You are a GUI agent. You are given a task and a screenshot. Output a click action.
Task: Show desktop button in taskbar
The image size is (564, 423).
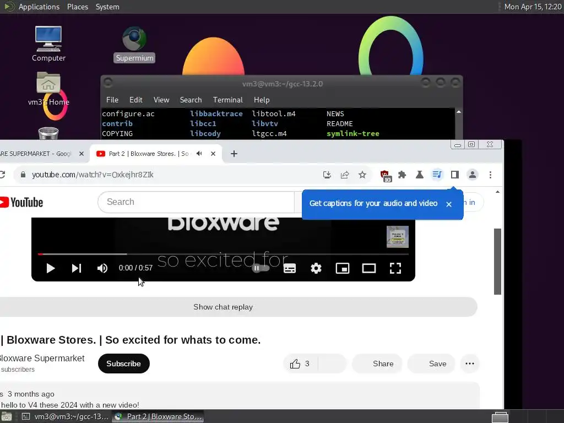[7, 416]
